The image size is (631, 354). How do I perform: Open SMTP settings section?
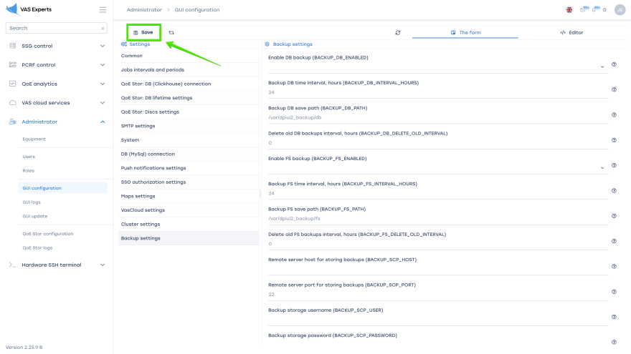coord(138,126)
